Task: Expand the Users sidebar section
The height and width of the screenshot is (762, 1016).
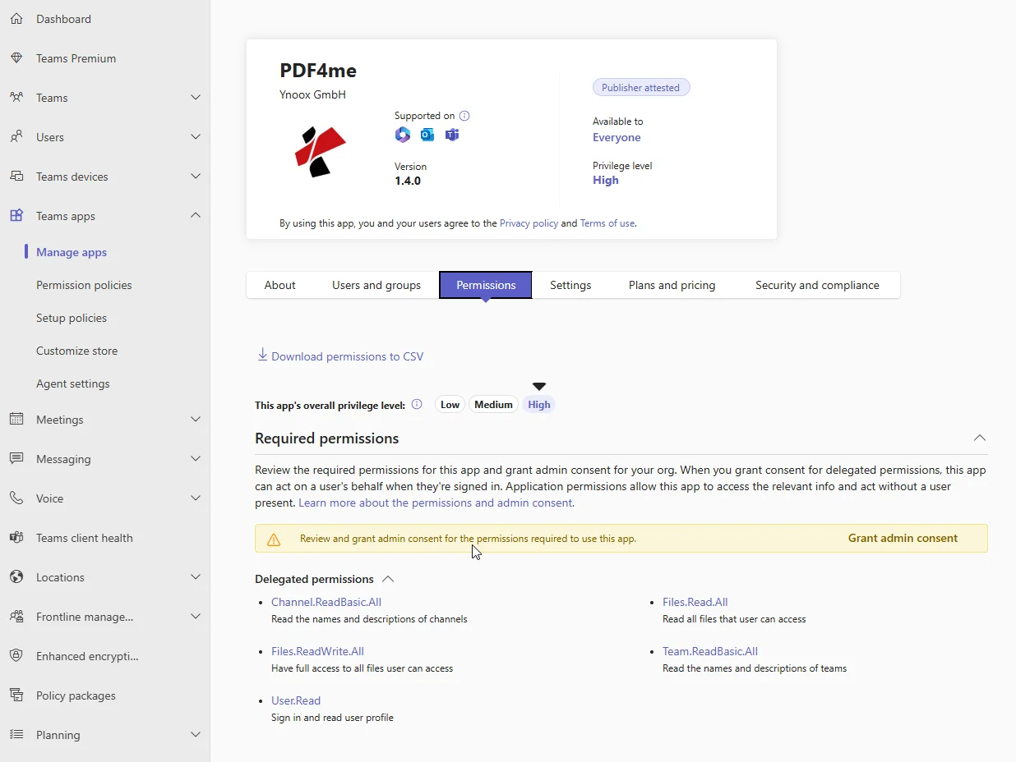Action: click(x=196, y=137)
